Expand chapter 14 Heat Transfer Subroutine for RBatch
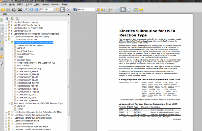 6,118
